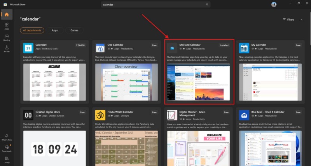Open Home in the left sidebar

7,15
